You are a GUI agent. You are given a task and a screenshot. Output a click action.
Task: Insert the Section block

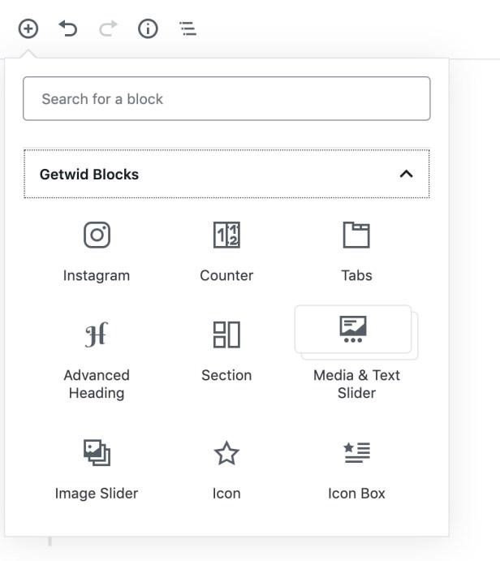click(x=226, y=352)
